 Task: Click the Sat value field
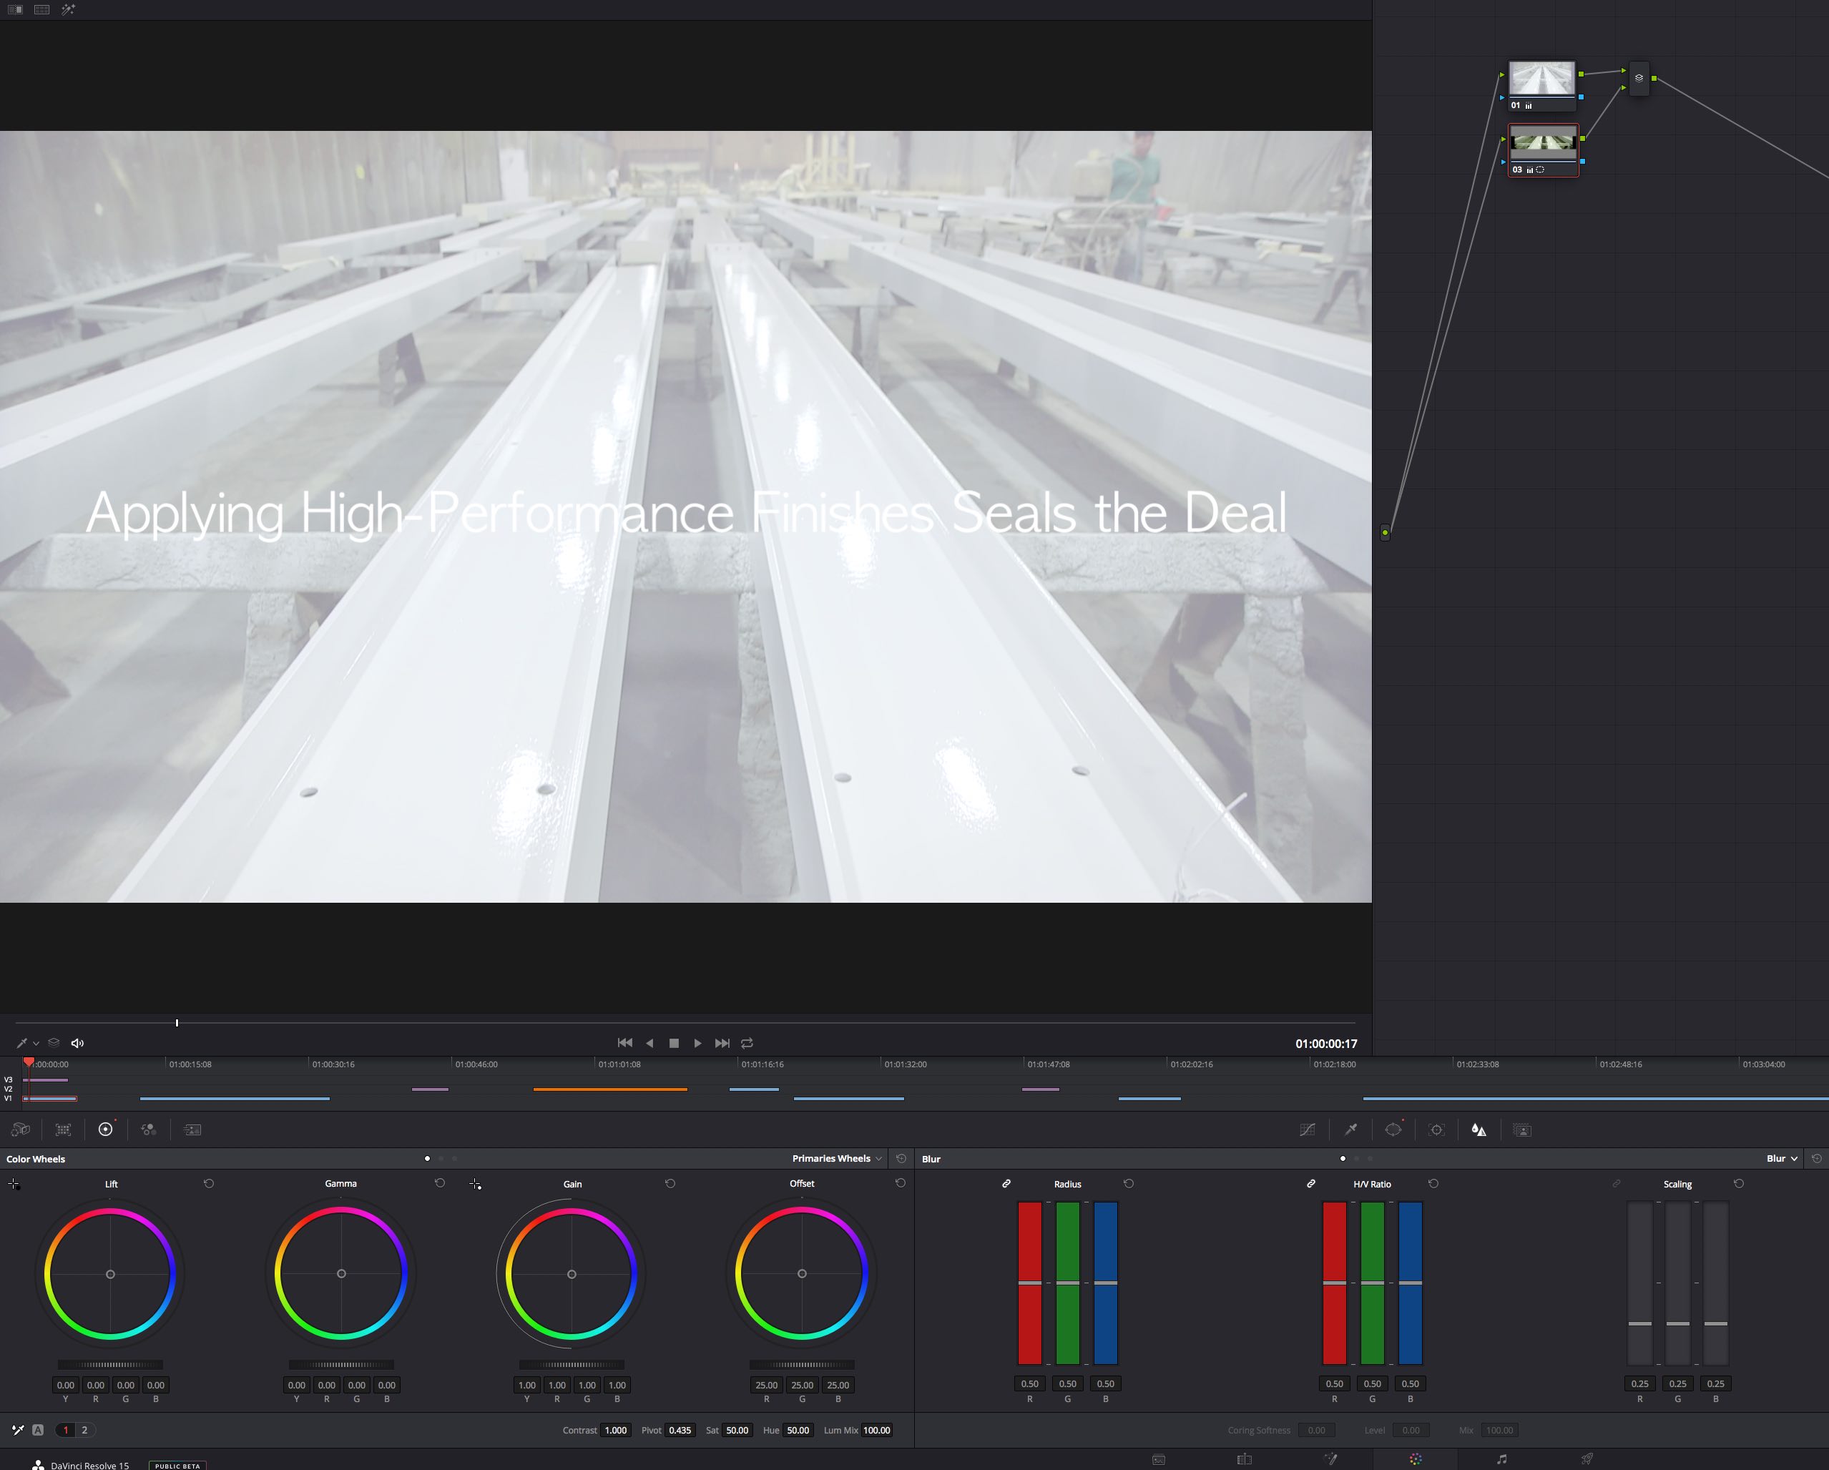737,1430
